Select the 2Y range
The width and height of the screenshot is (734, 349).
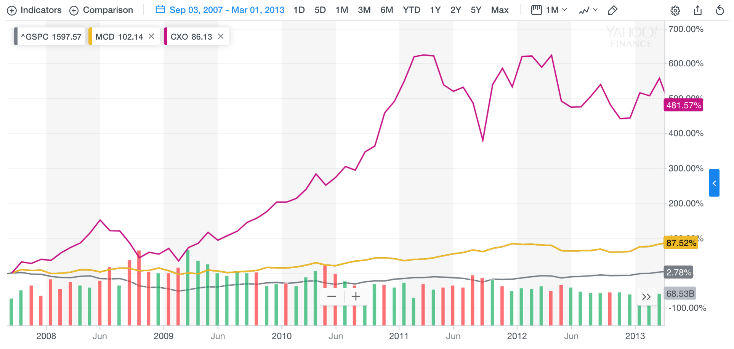tap(456, 10)
